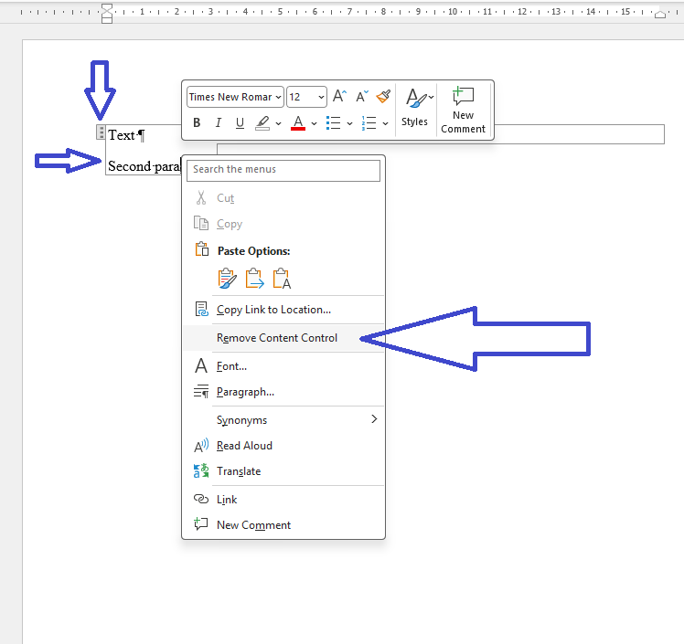
Task: Click the Increase Font Size icon
Action: pos(339,96)
